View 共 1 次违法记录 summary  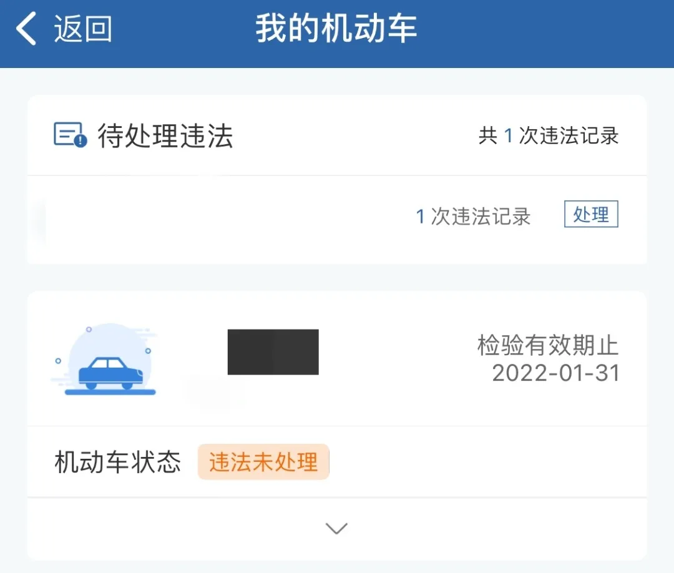click(x=549, y=135)
